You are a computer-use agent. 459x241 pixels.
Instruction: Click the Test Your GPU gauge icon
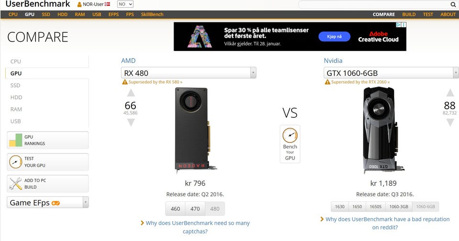tap(15, 162)
